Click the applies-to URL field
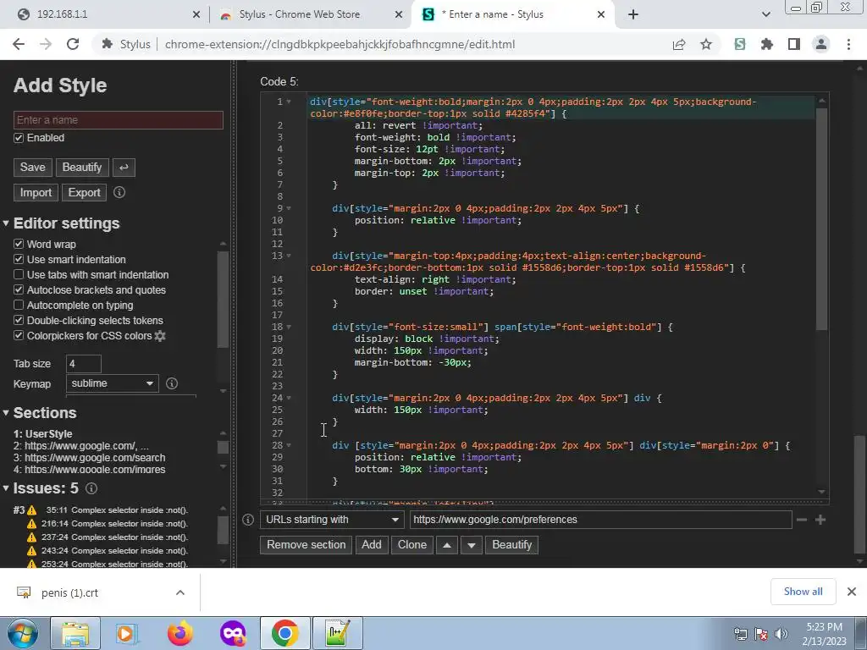 point(600,520)
